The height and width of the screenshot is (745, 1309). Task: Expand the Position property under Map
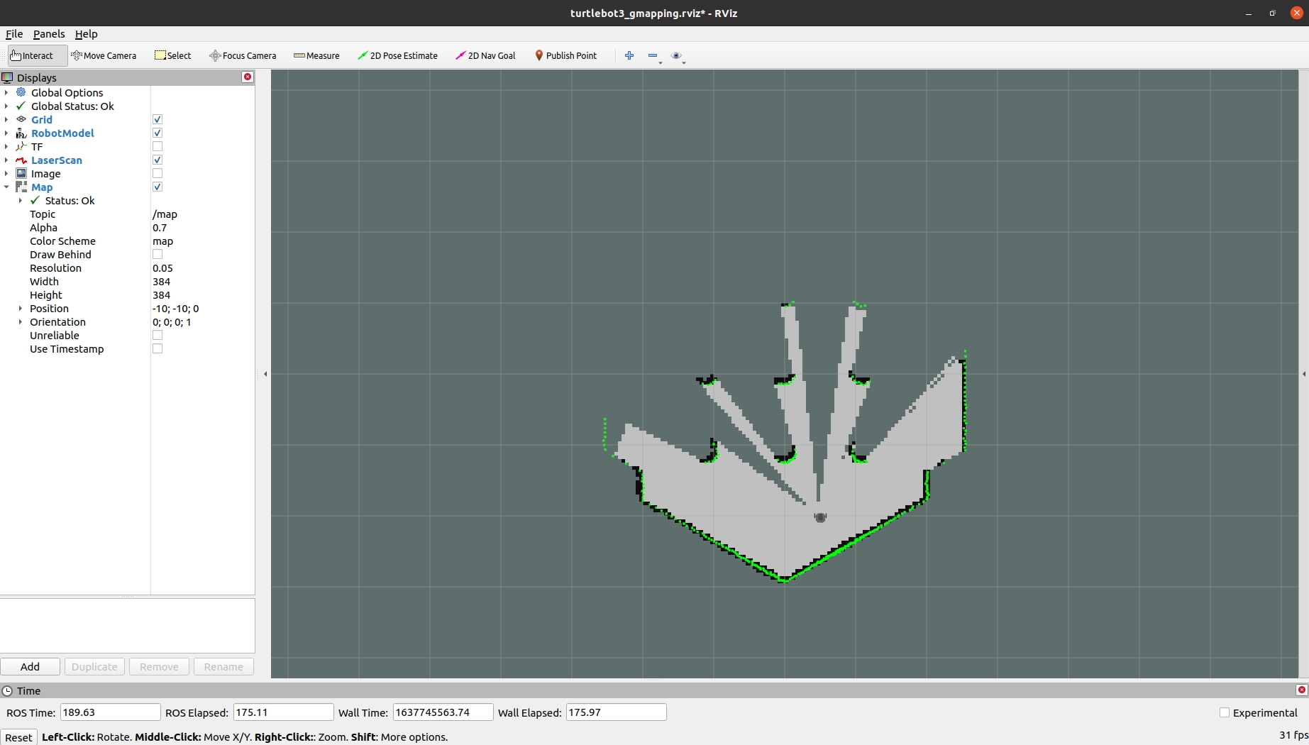pos(21,308)
